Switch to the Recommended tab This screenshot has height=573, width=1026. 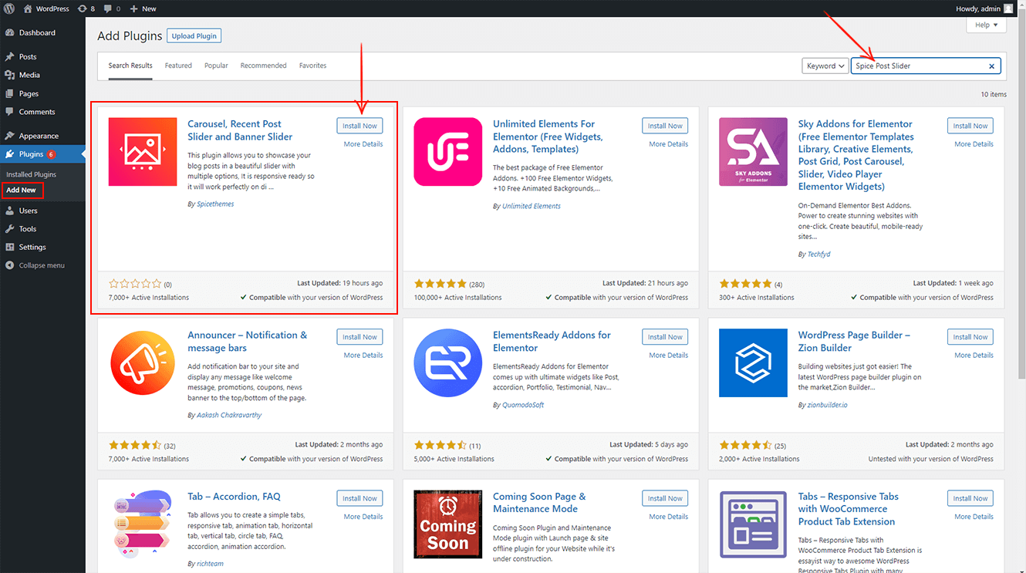click(x=263, y=66)
